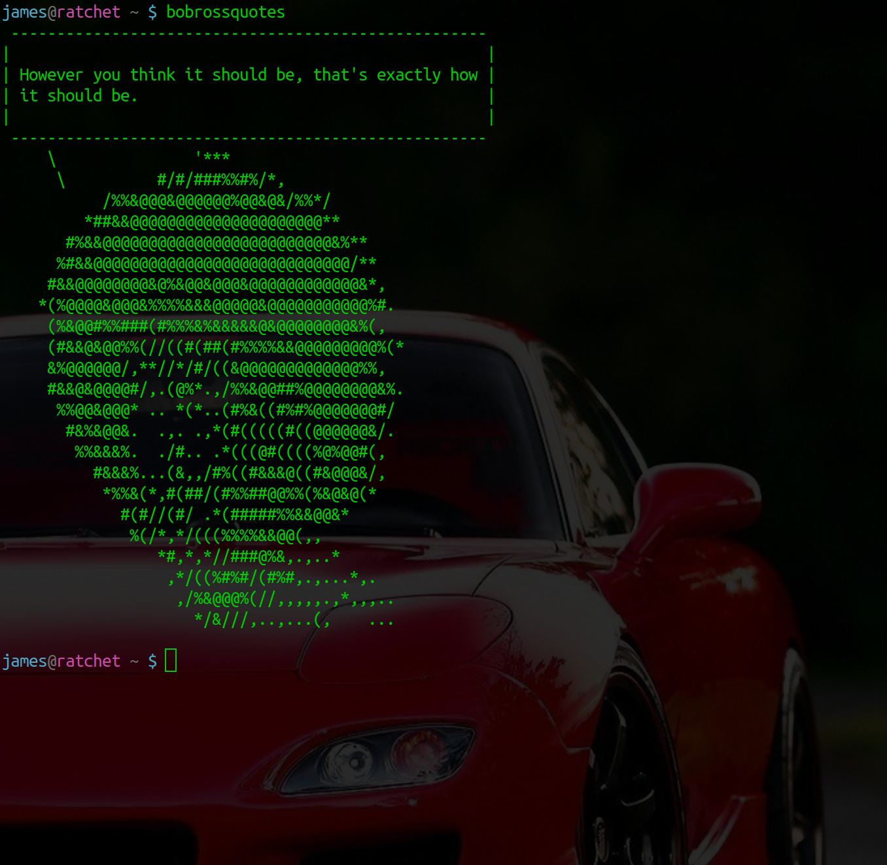This screenshot has width=887, height=865.
Task: Click the last 'james@ratchet' prompt beside the cursor
Action: pos(61,662)
